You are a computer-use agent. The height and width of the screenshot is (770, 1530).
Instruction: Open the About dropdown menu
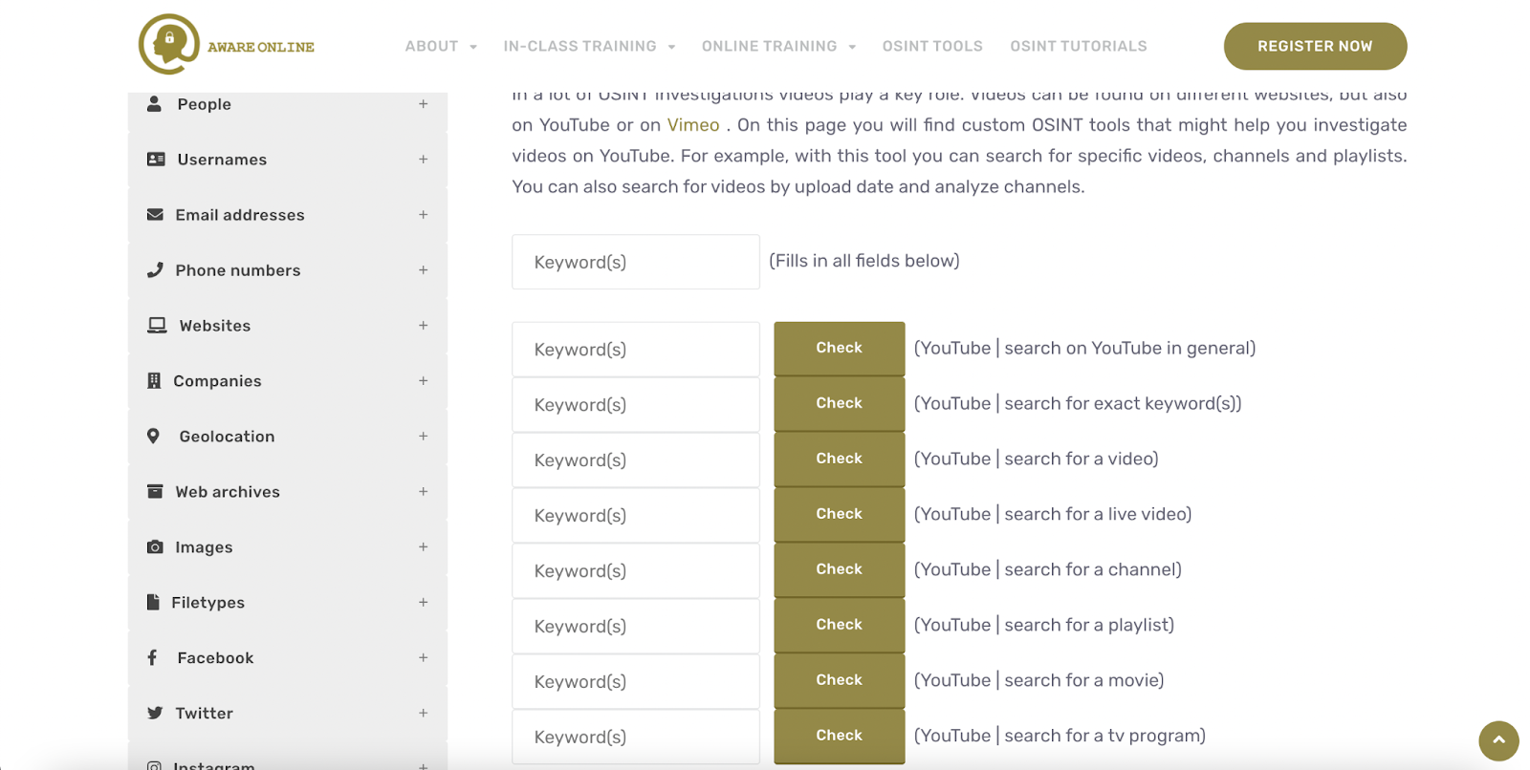click(441, 46)
